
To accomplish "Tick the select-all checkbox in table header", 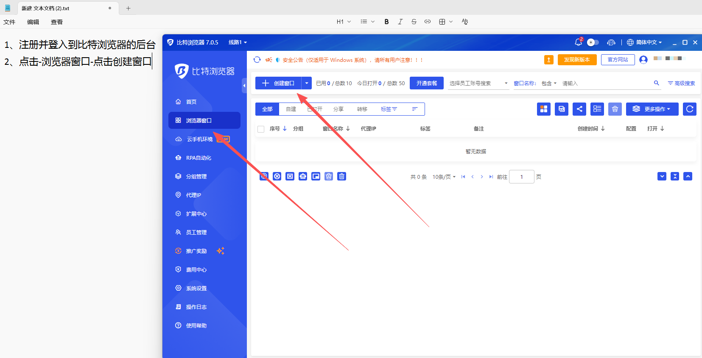I will tap(261, 129).
